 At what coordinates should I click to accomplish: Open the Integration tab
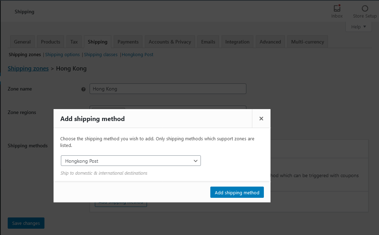(237, 42)
